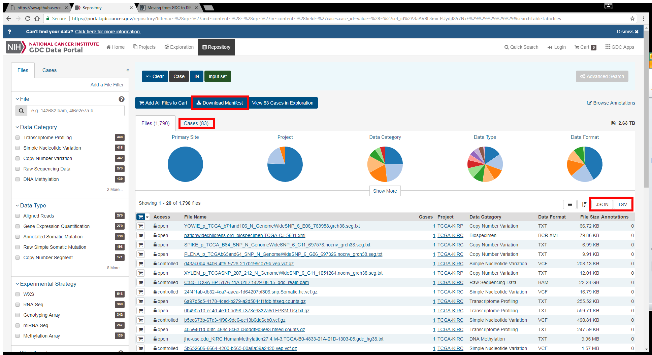Image resolution: width=652 pixels, height=355 pixels.
Task: Open Chrome three-dot menu
Action: (643, 18)
